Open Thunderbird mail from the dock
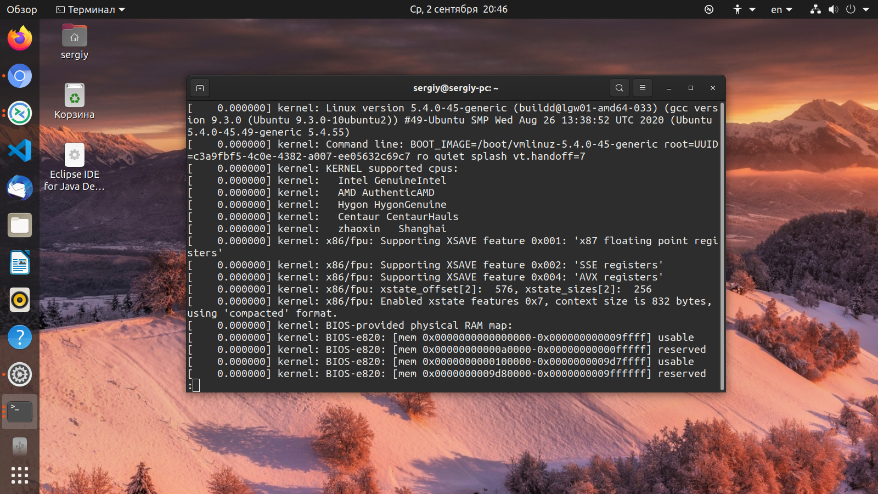 click(20, 188)
